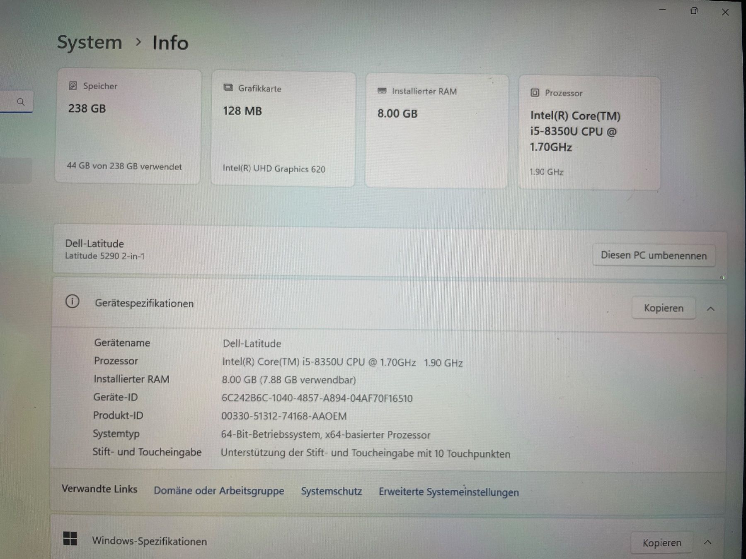Click the Windows-Spezifikationen header text
746x559 pixels.
tap(149, 541)
